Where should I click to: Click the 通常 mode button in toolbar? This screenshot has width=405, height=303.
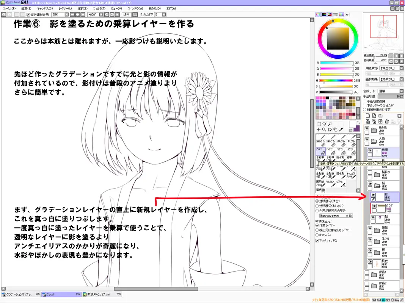[x=127, y=15]
